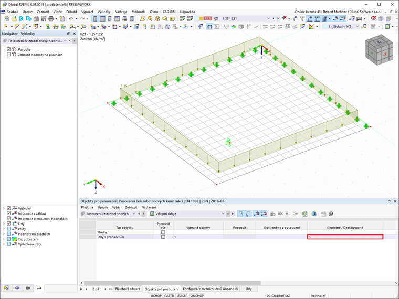Viewport: 399px width, 299px height.
Task: Toggle the Informace v záhlaví checkbox
Action: (9, 213)
